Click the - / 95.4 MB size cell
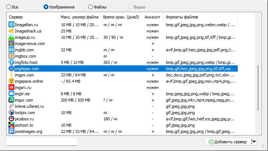Screen dimensions: 268x151 click(x=71, y=81)
